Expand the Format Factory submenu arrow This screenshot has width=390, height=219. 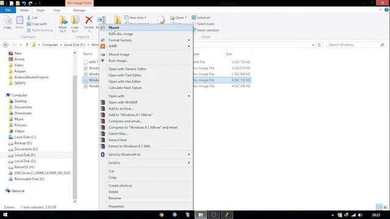tap(189, 40)
